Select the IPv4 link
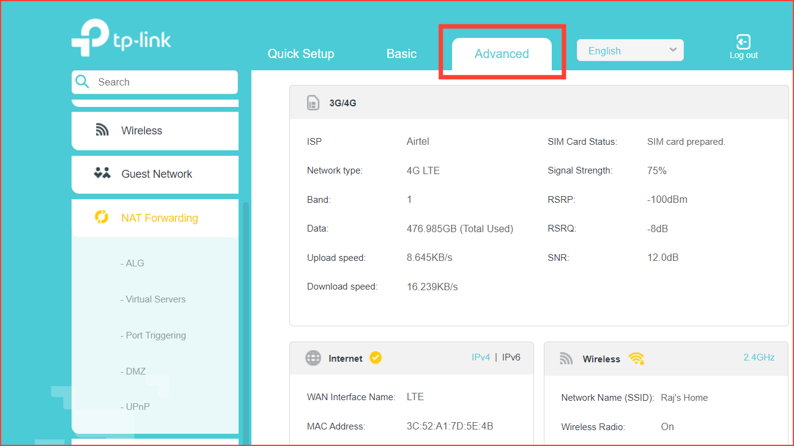Screen dimensions: 794x446 pos(481,357)
